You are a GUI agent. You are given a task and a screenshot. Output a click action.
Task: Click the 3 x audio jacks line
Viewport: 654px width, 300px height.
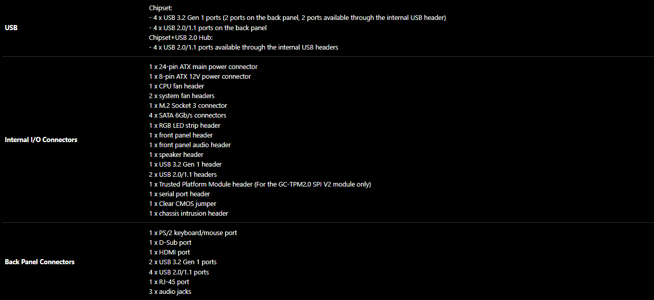[170, 292]
